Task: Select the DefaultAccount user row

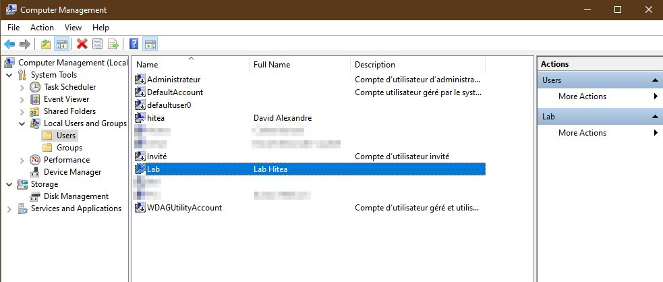Action: click(x=309, y=92)
